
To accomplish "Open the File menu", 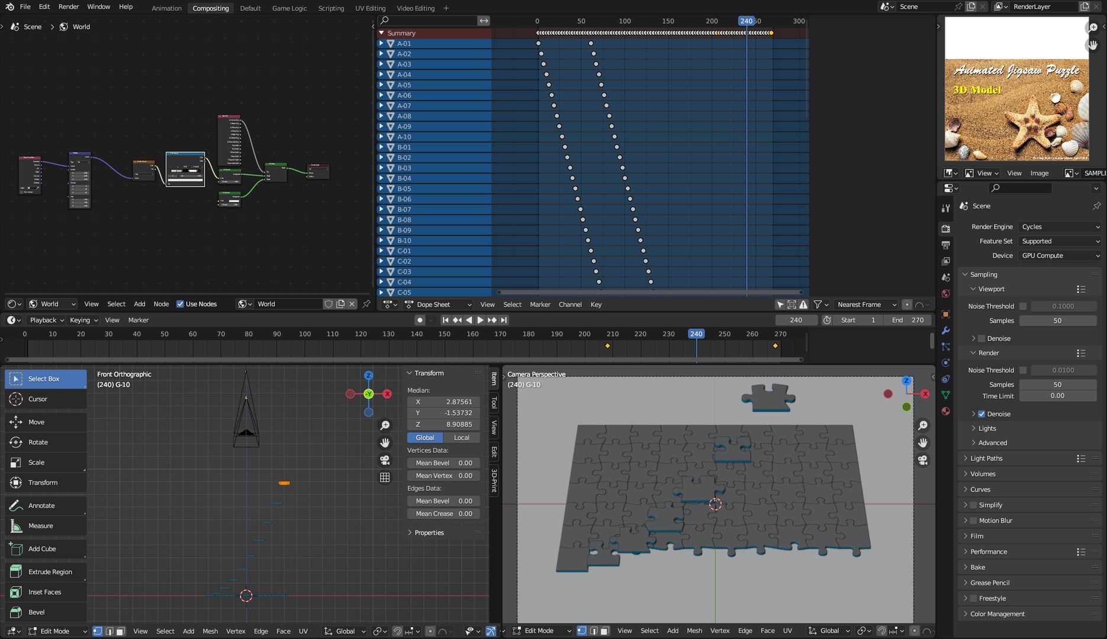I will pos(25,7).
